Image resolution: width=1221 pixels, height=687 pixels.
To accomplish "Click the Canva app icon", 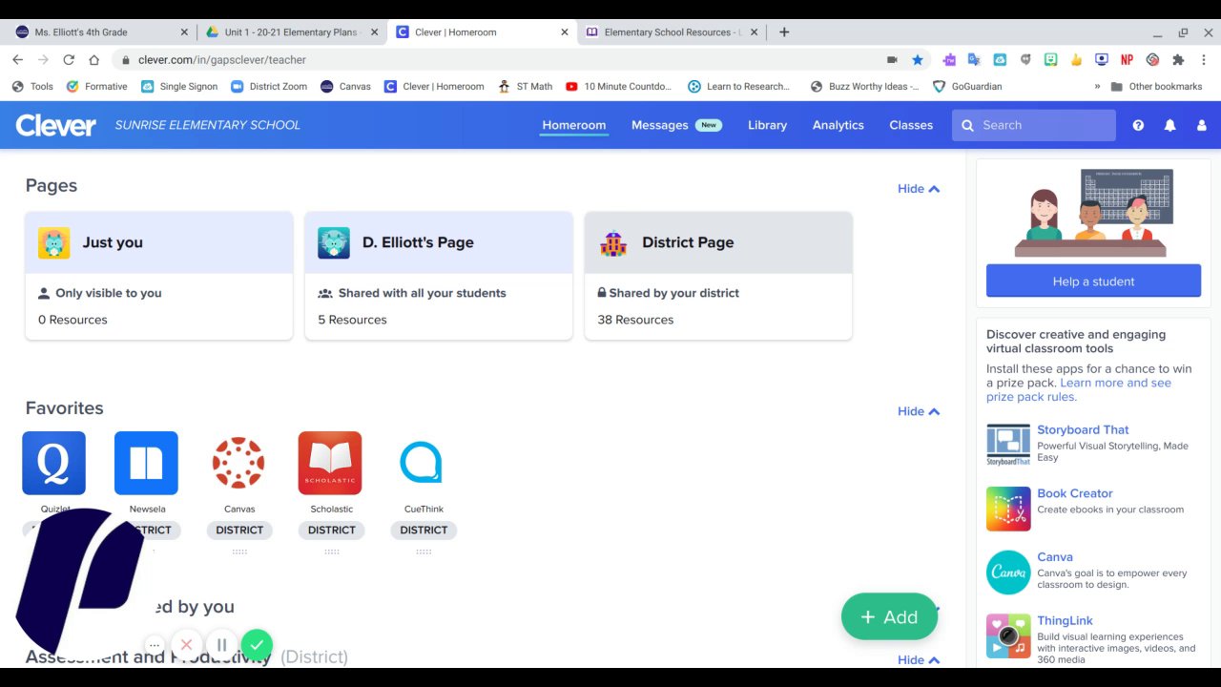I will [x=1008, y=572].
